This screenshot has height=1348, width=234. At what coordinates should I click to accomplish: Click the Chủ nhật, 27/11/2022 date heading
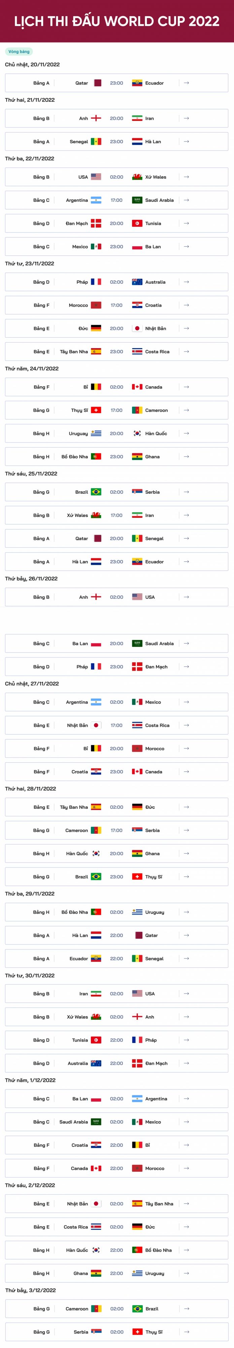point(32,683)
